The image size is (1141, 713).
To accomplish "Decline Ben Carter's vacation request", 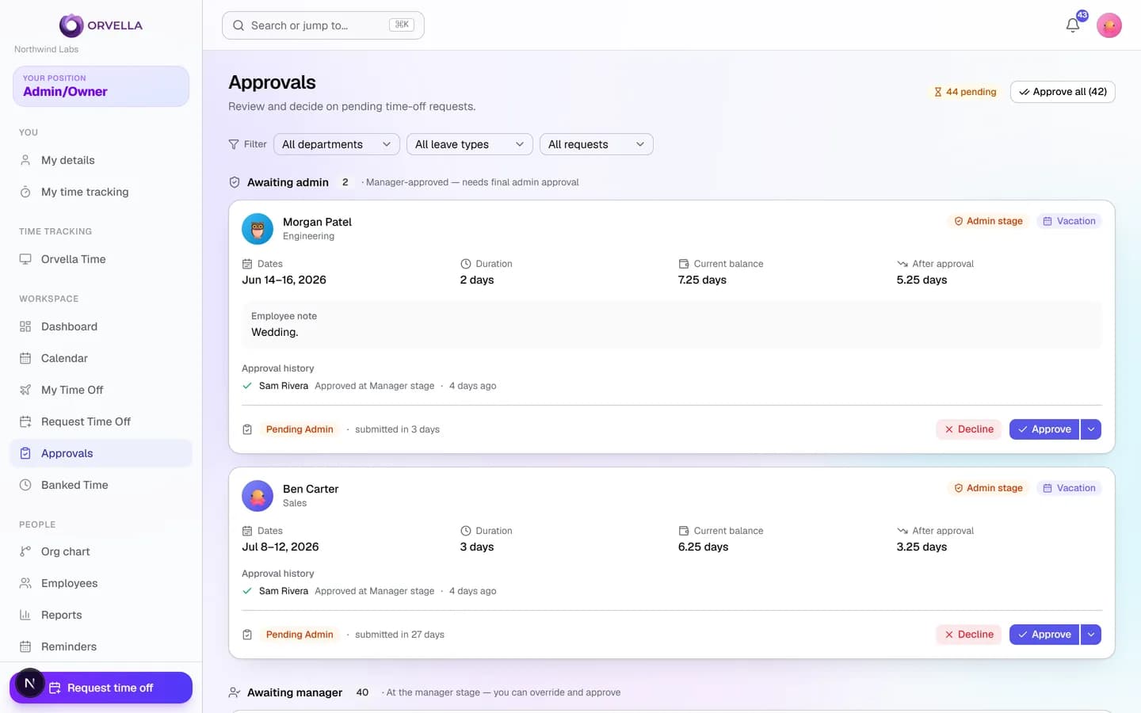I will 968,635.
